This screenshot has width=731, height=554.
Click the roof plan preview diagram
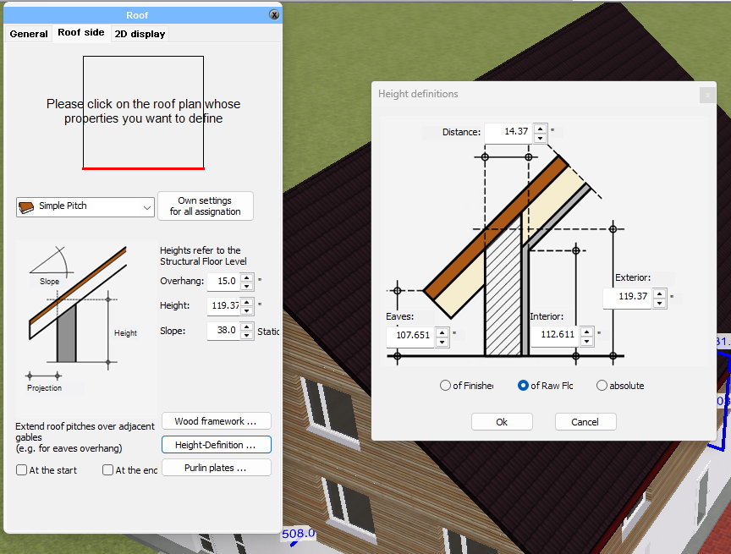[142, 112]
